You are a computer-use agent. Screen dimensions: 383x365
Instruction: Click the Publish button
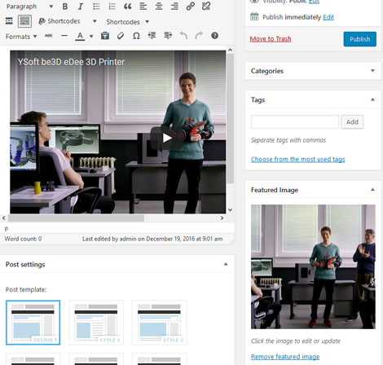(360, 39)
